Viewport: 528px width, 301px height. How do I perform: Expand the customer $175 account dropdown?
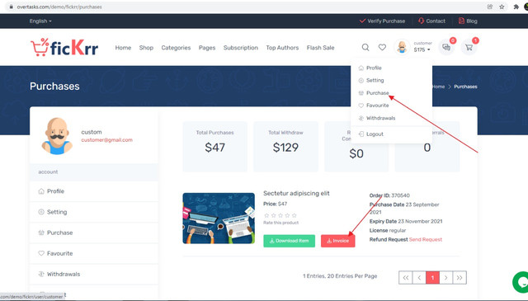coord(422,47)
